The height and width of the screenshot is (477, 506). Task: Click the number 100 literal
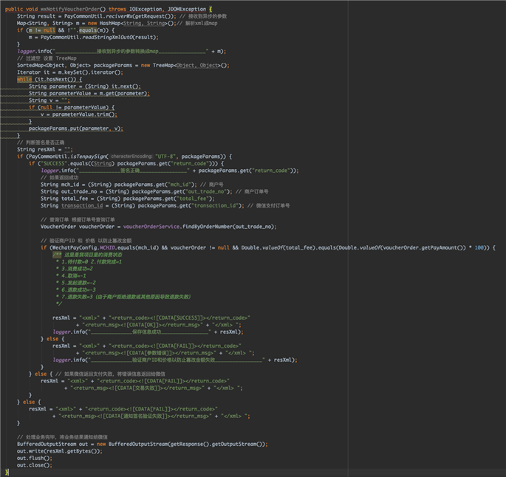coord(479,247)
